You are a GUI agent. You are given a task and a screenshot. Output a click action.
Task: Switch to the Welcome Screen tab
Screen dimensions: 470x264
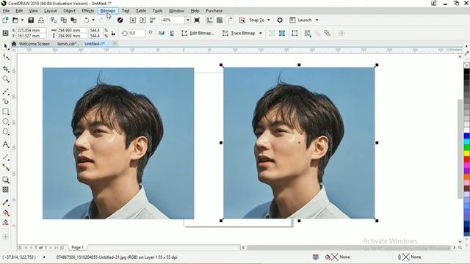35,44
